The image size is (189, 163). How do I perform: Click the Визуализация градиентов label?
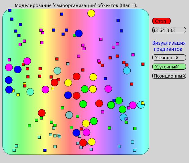click(169, 46)
